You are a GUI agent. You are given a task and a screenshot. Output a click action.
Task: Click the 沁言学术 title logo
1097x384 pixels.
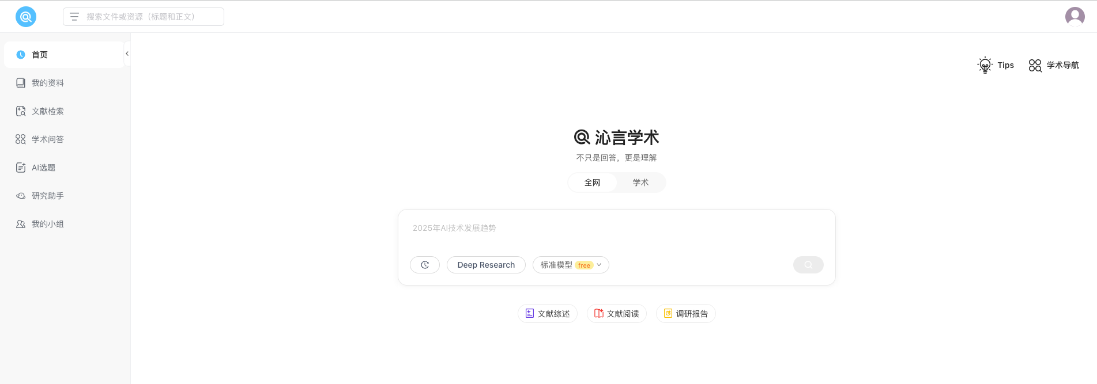pos(616,138)
